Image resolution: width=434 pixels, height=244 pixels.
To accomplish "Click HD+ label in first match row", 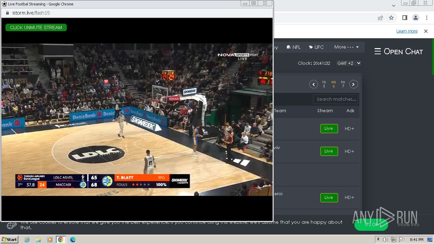I will (x=349, y=128).
